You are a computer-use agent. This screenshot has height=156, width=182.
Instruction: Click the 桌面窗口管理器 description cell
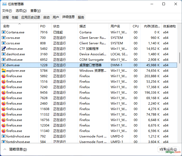(x=90, y=65)
